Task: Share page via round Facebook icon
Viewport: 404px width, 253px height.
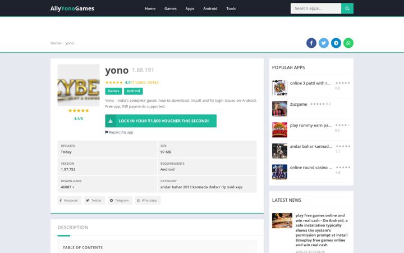Action: (x=311, y=43)
